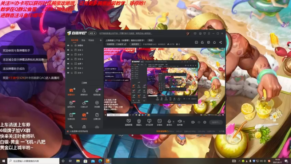The image size is (291, 164).
Task: Open the 礼物任务 gift task tool
Action: click(x=71, y=116)
